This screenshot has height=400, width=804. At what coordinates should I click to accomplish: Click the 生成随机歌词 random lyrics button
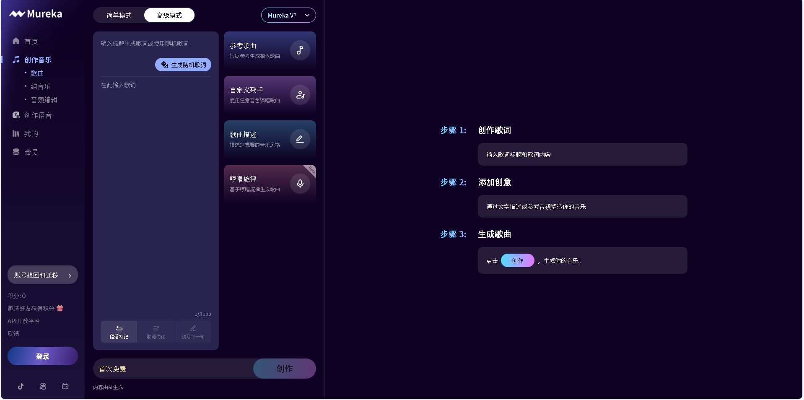coord(183,65)
